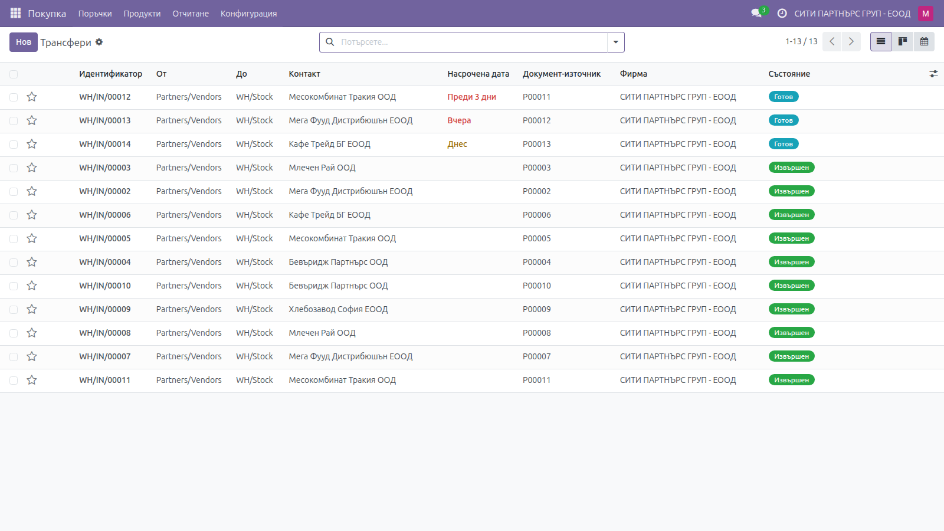Sort by Състояние column header

(789, 74)
